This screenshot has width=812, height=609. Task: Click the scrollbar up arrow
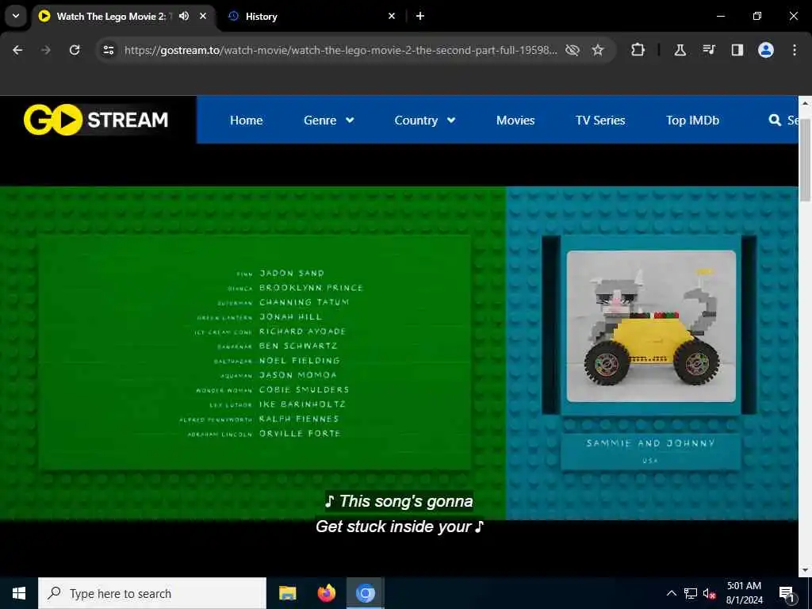point(805,102)
